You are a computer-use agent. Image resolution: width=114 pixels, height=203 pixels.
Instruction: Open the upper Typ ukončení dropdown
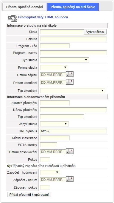click(73, 91)
